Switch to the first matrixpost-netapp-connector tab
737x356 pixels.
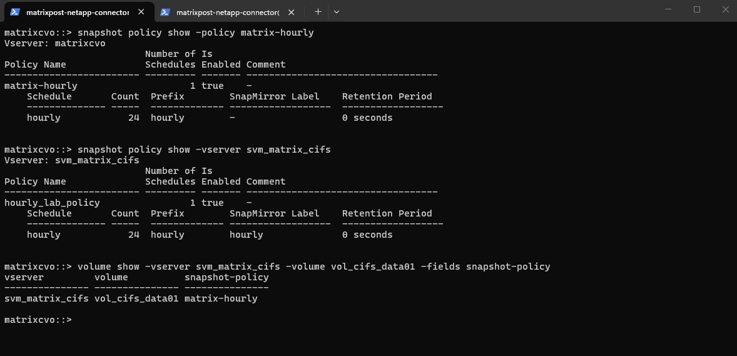(x=77, y=12)
